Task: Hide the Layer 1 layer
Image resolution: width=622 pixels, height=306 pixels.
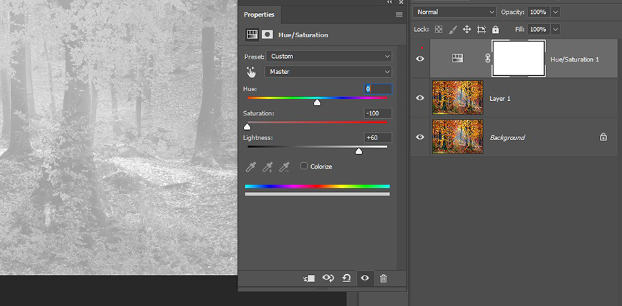Action: pyautogui.click(x=420, y=98)
